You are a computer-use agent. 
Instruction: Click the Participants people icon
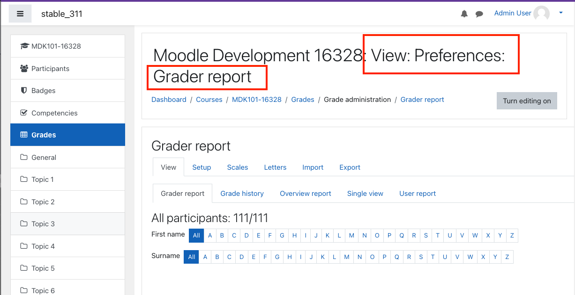[24, 68]
